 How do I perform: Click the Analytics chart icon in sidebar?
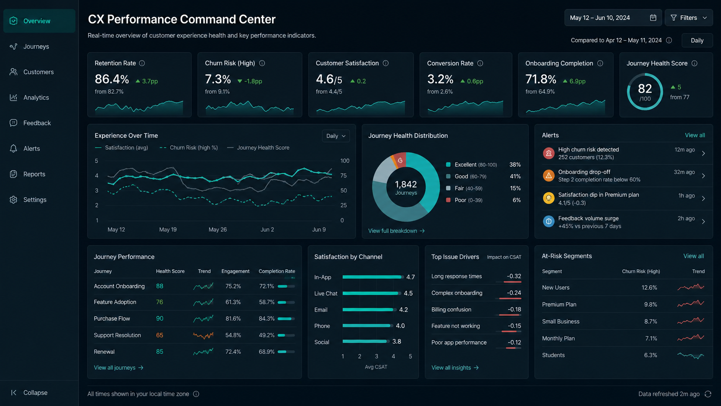[x=13, y=98]
